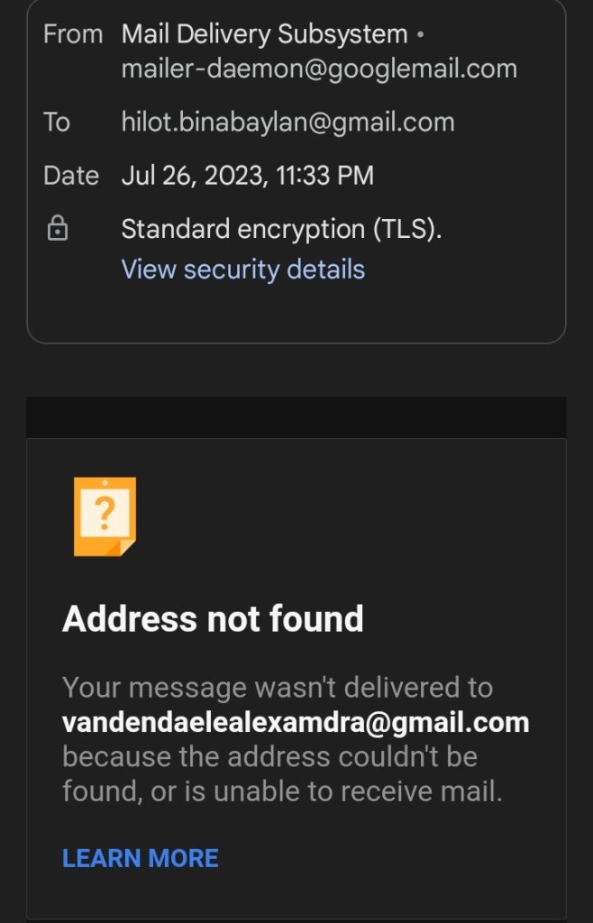The image size is (593, 923).
Task: Click the LEARN MORE link
Action: [140, 857]
